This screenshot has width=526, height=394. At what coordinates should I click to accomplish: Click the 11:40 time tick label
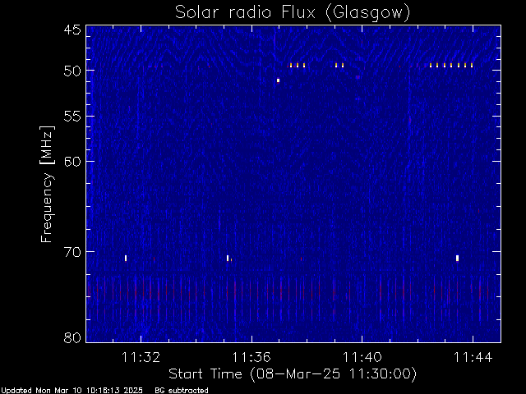(x=362, y=357)
